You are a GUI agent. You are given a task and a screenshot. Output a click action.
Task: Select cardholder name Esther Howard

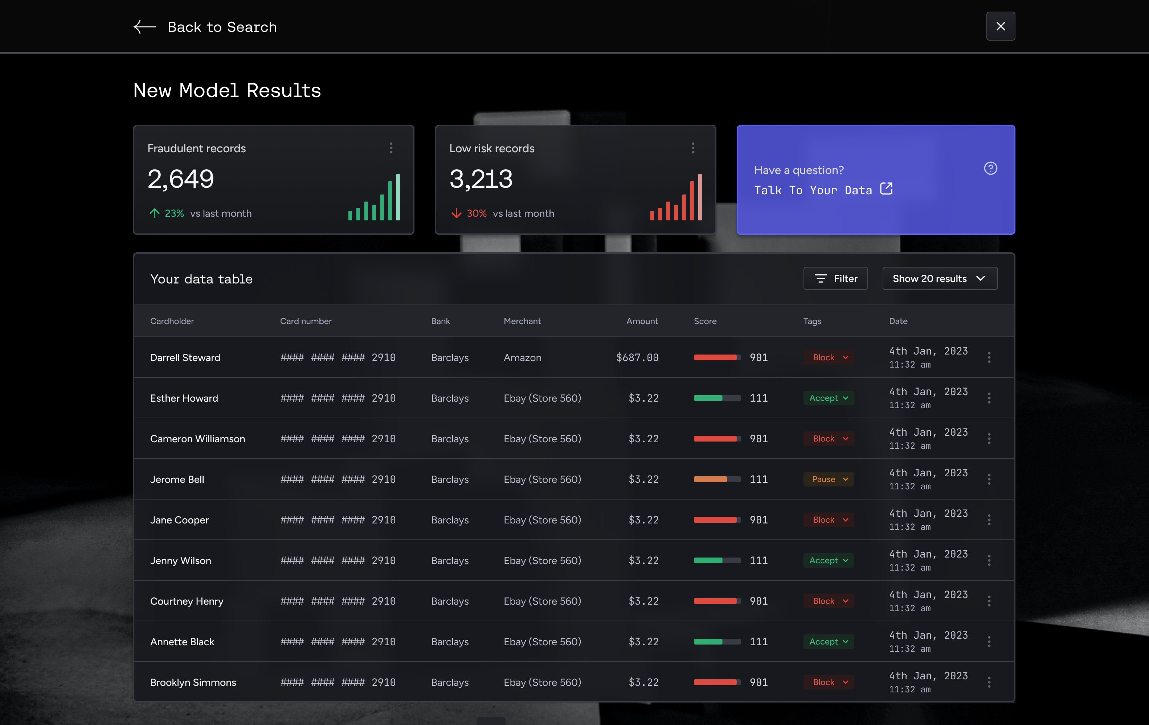tap(184, 398)
